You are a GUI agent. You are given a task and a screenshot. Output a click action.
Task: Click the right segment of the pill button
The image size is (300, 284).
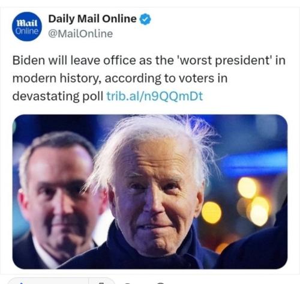coord(102,281)
